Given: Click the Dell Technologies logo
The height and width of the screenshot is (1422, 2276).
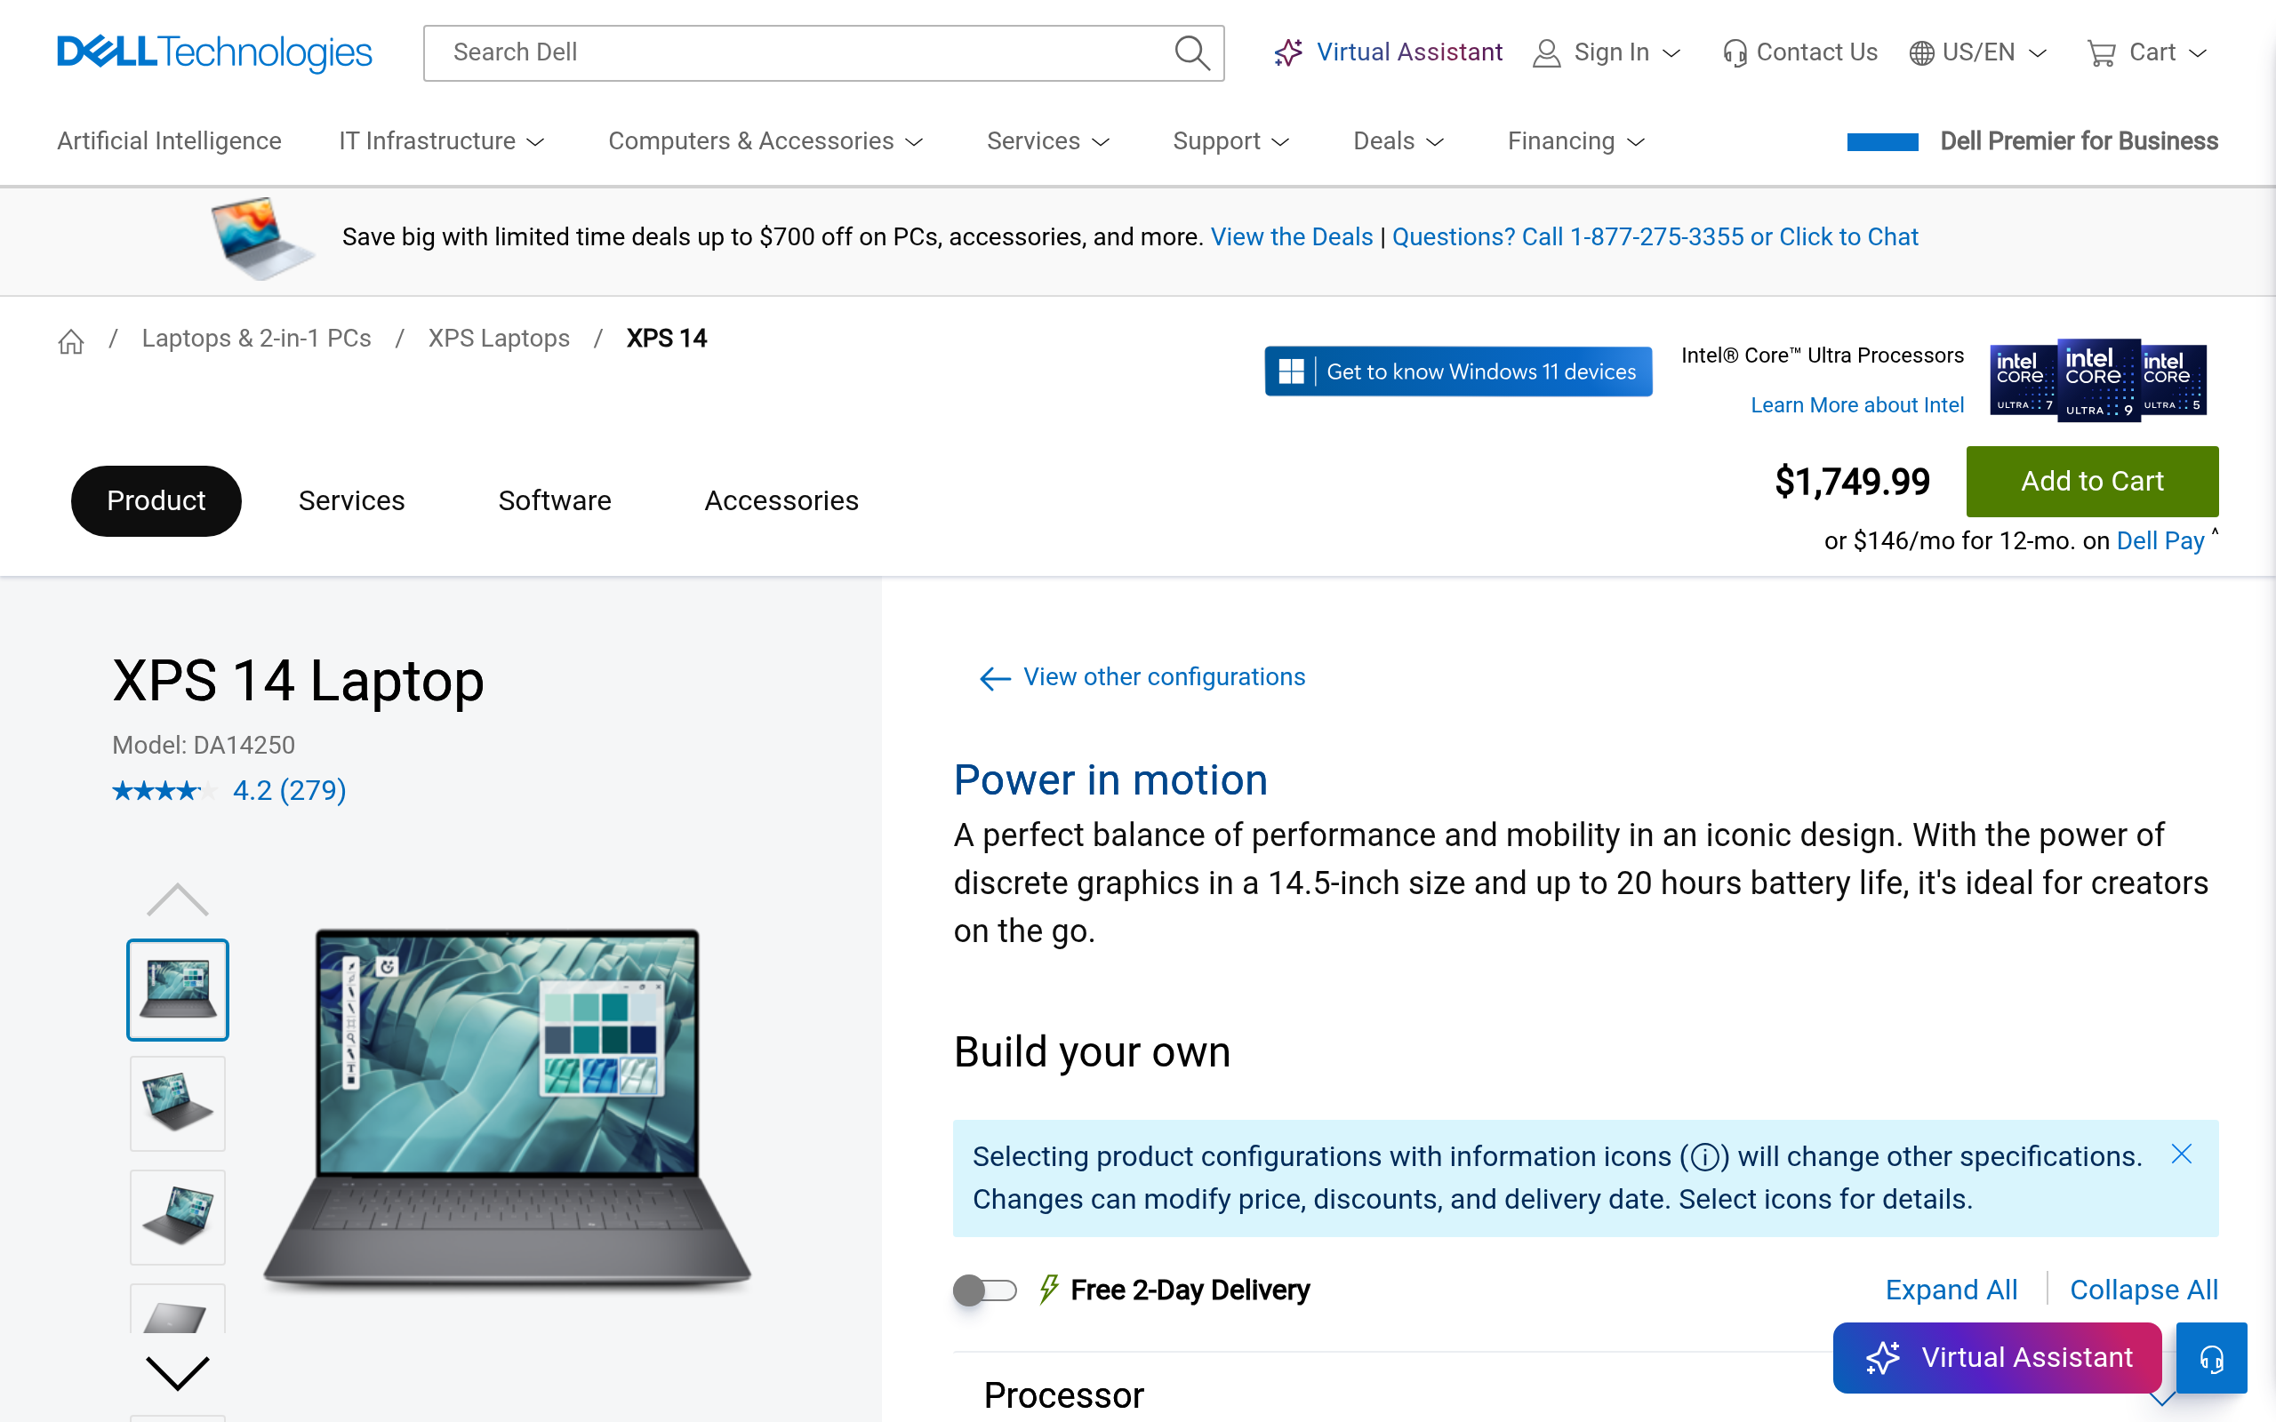Looking at the screenshot, I should point(214,52).
